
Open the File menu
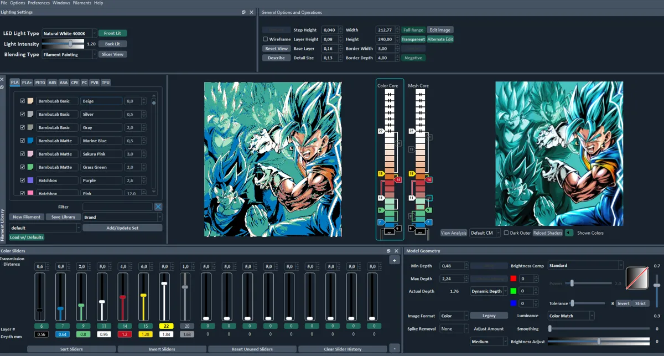click(x=4, y=3)
